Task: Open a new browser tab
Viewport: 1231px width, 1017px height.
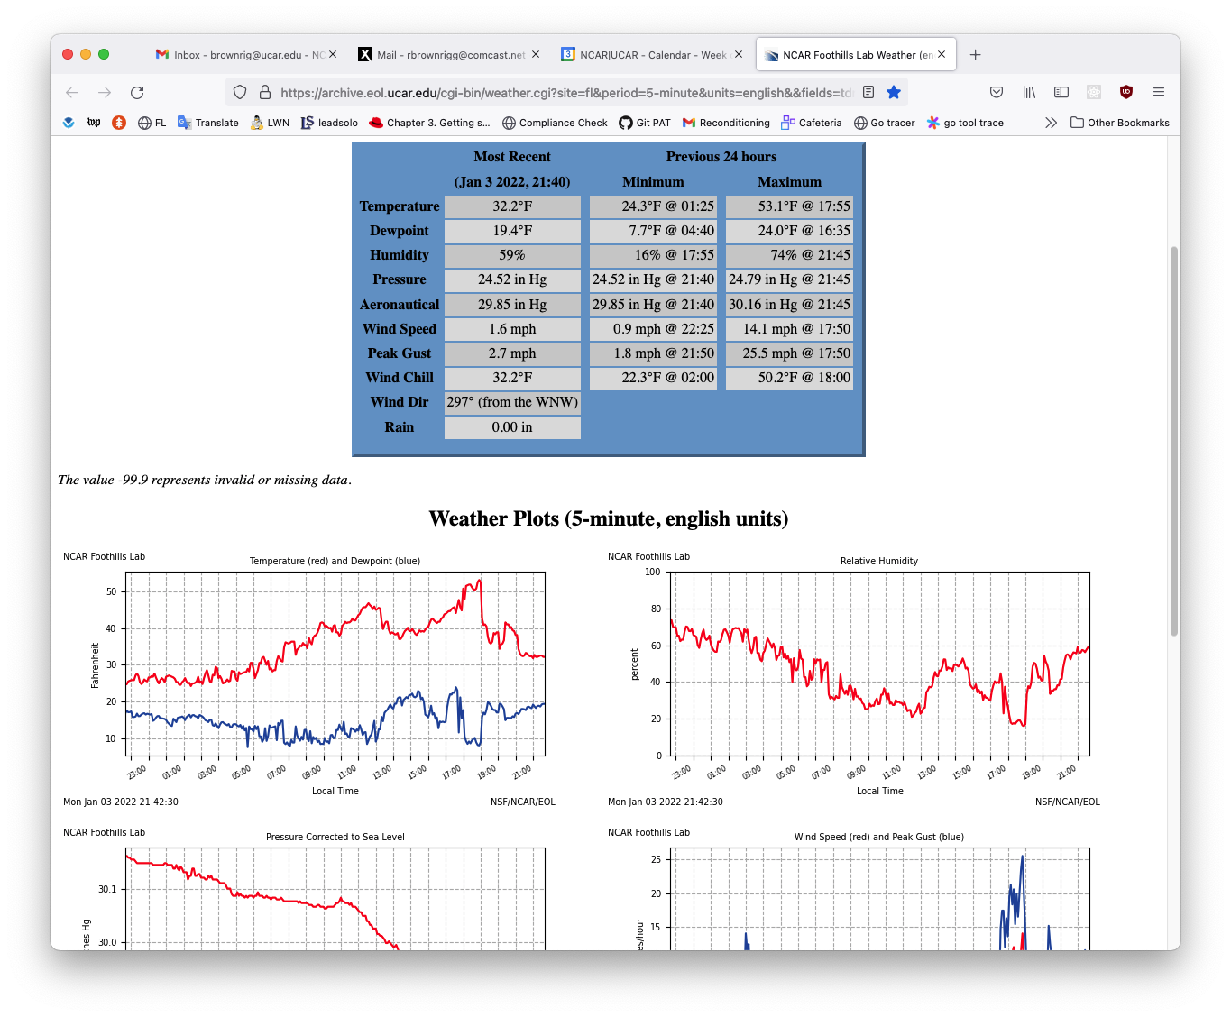Action: click(975, 55)
